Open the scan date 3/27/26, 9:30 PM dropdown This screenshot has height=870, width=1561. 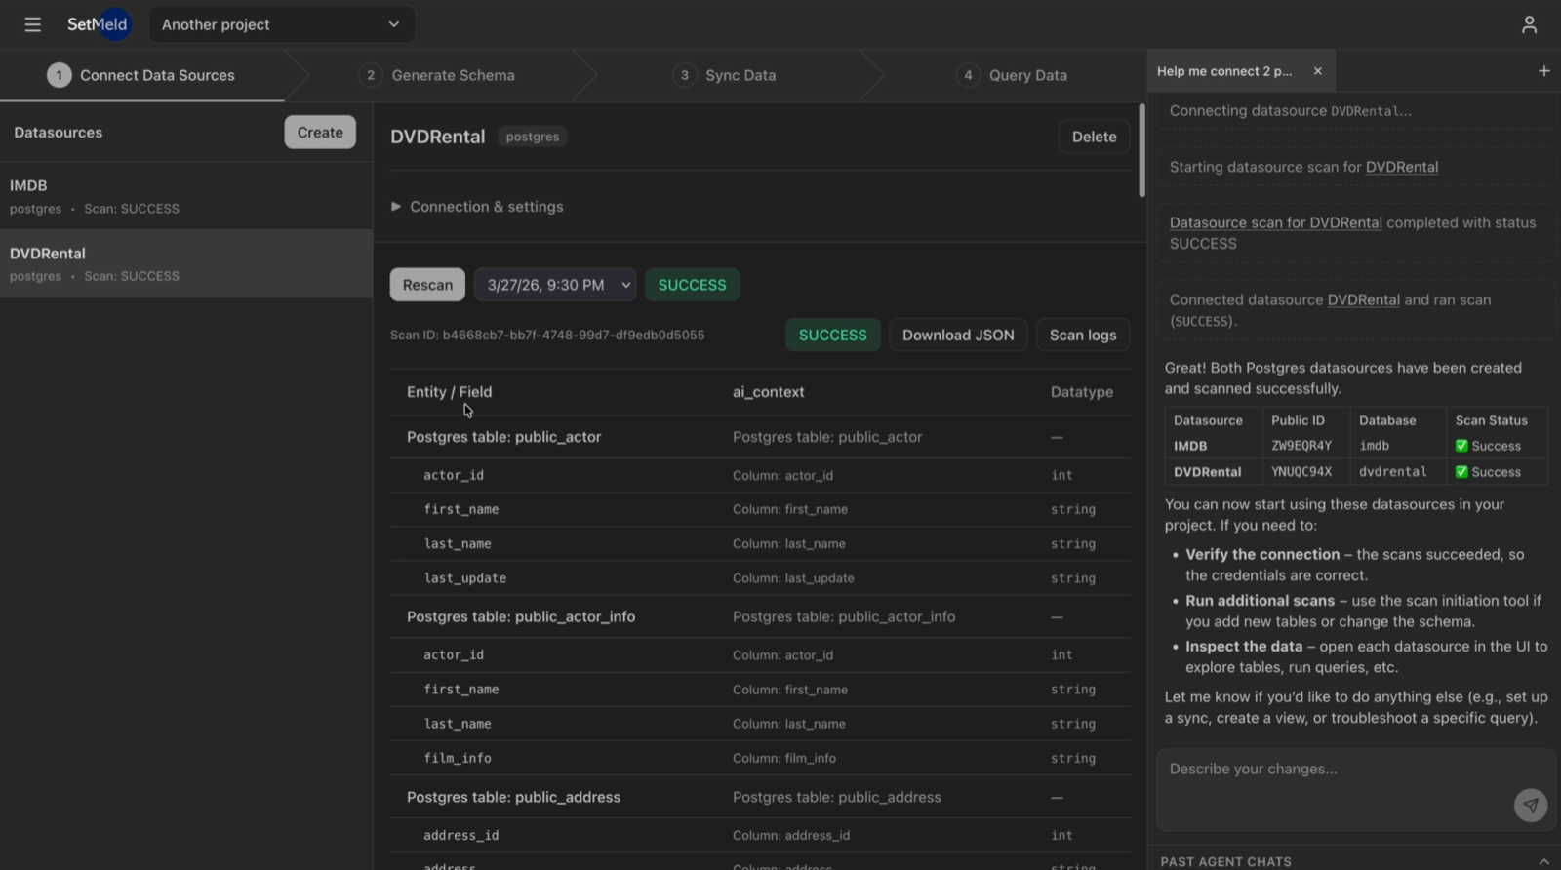click(555, 285)
